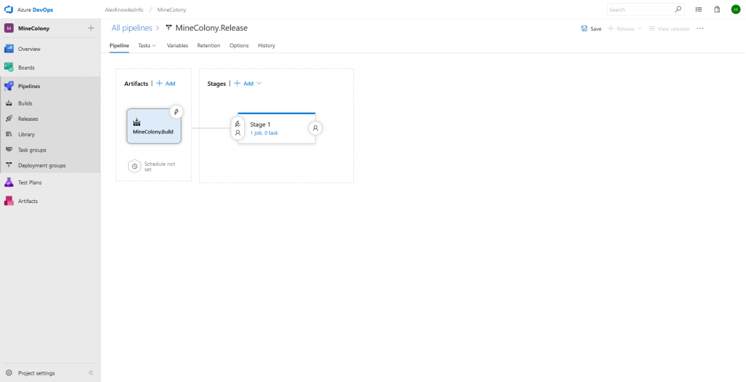Image resolution: width=746 pixels, height=382 pixels.
Task: Select the Stage 1 title
Action: click(260, 124)
